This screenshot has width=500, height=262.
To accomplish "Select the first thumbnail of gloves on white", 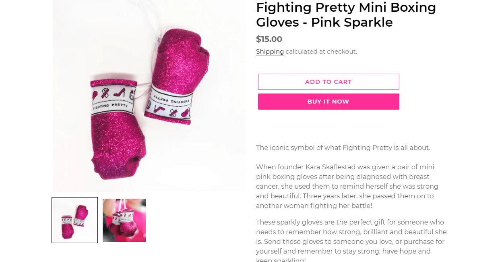I will pyautogui.click(x=74, y=220).
